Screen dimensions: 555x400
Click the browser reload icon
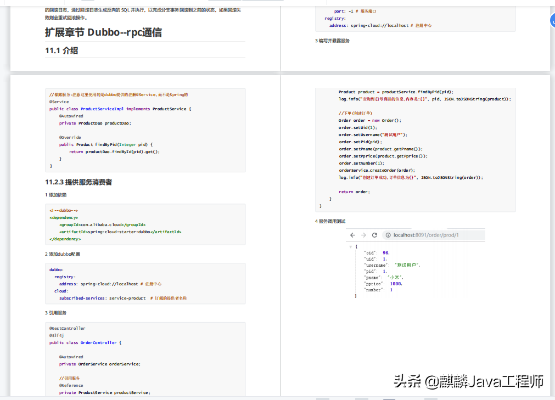(x=374, y=235)
